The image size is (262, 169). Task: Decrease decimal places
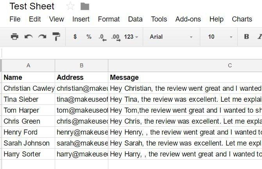point(102,37)
